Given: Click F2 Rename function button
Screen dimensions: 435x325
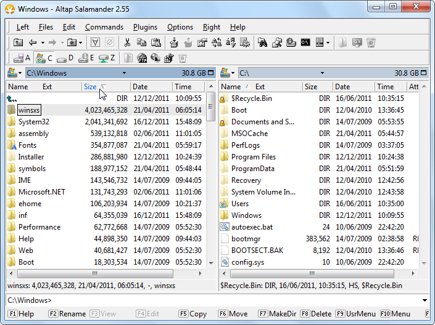Looking at the screenshot, I should [67, 314].
